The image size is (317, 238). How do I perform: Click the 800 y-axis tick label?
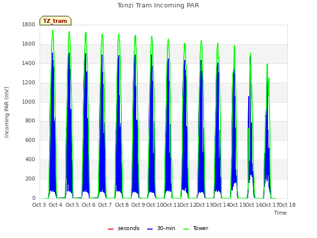[30, 121]
